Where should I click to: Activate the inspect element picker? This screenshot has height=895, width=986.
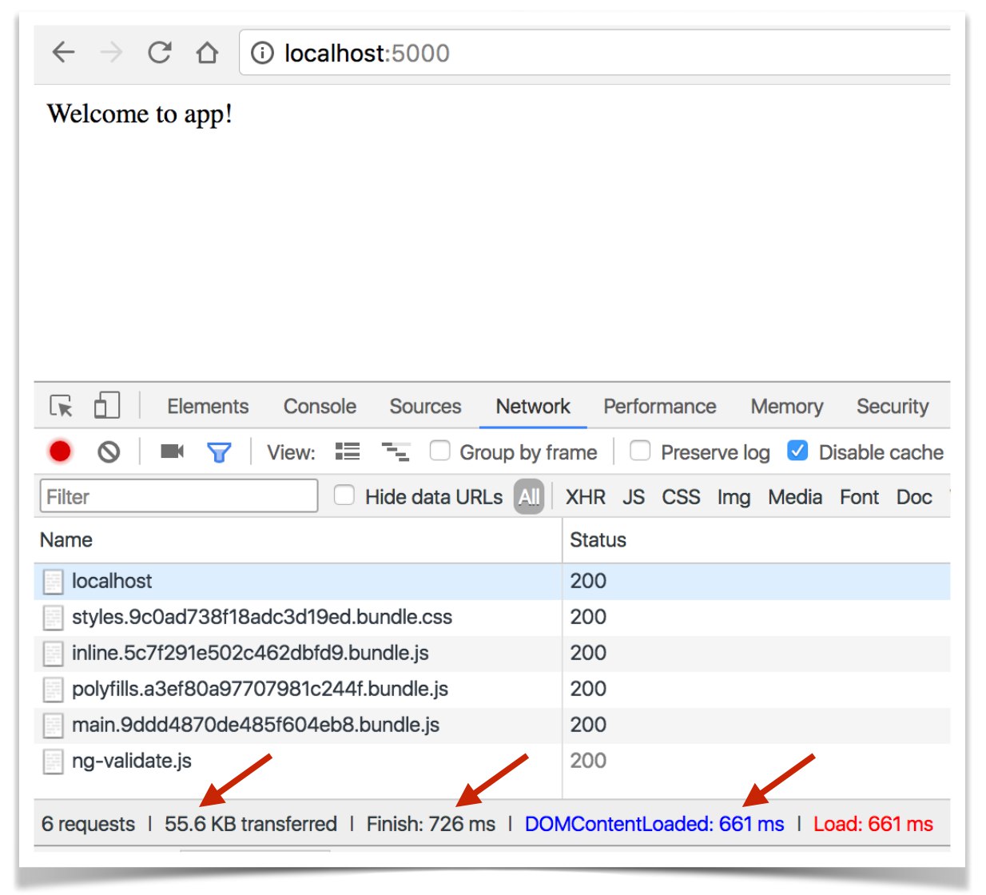point(62,406)
